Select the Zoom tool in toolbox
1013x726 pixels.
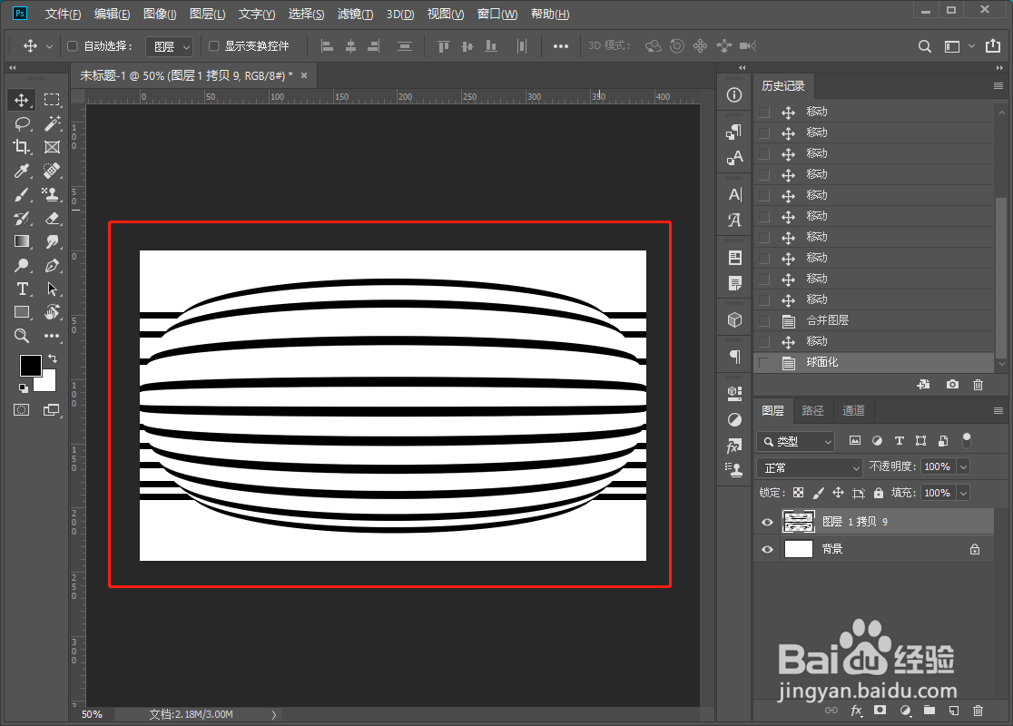coord(22,336)
